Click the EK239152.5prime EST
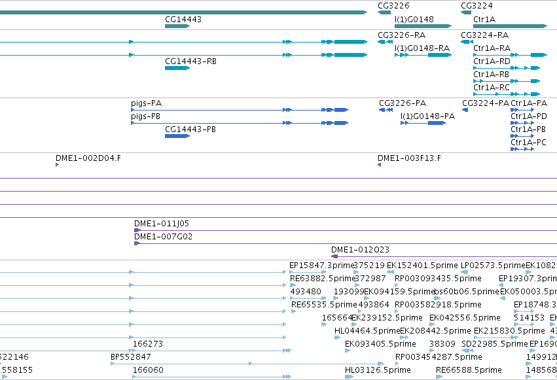The height and width of the screenshot is (380, 557). point(354,324)
